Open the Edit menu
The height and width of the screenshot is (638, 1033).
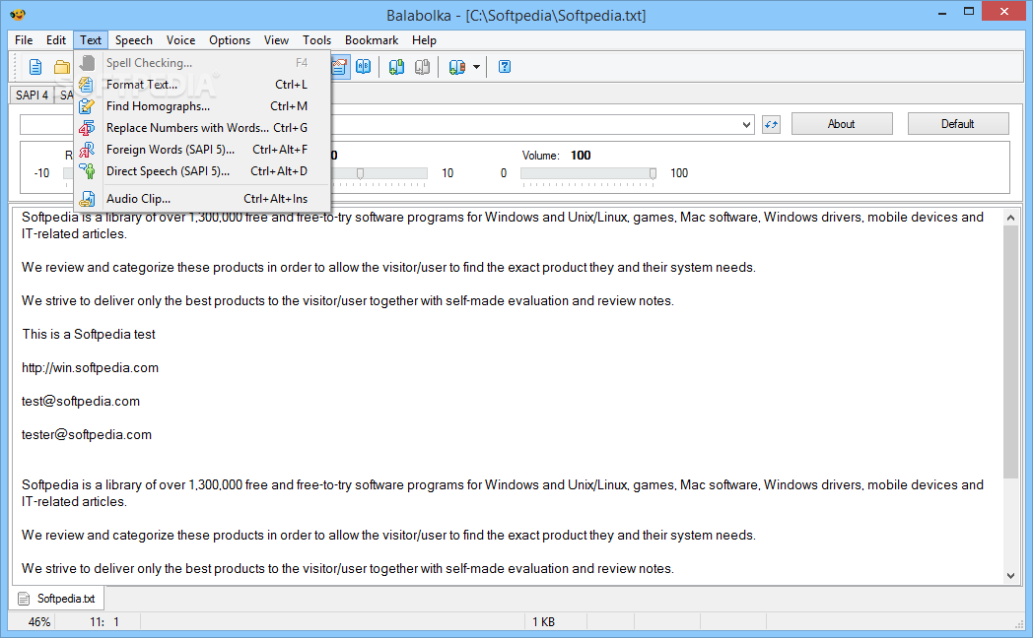coord(56,40)
